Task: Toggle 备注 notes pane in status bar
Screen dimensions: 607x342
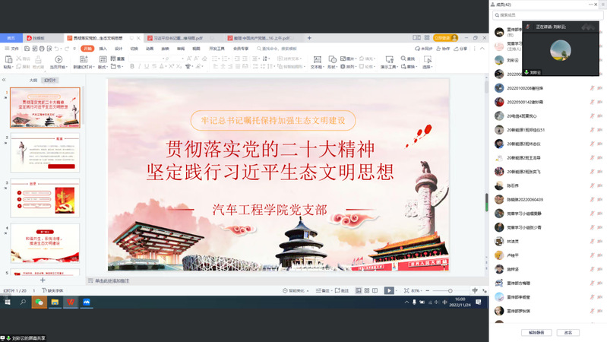Action: [x=324, y=290]
